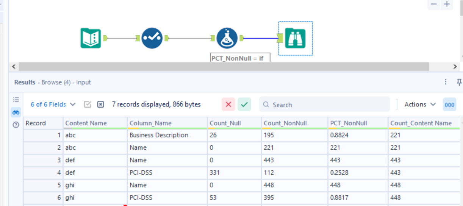Screen dimensions: 463x206
Task: Click the help question mark icon
Action: coord(16,125)
